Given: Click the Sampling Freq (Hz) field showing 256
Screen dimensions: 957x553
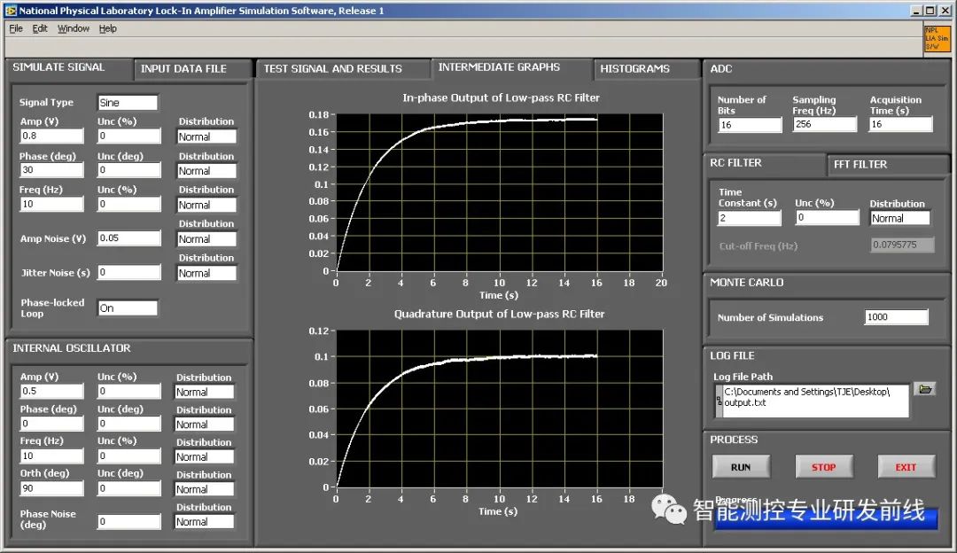Looking at the screenshot, I should 825,124.
